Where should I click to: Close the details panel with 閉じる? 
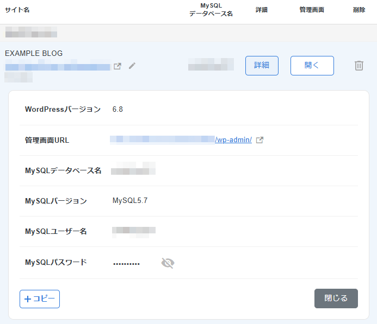point(336,298)
